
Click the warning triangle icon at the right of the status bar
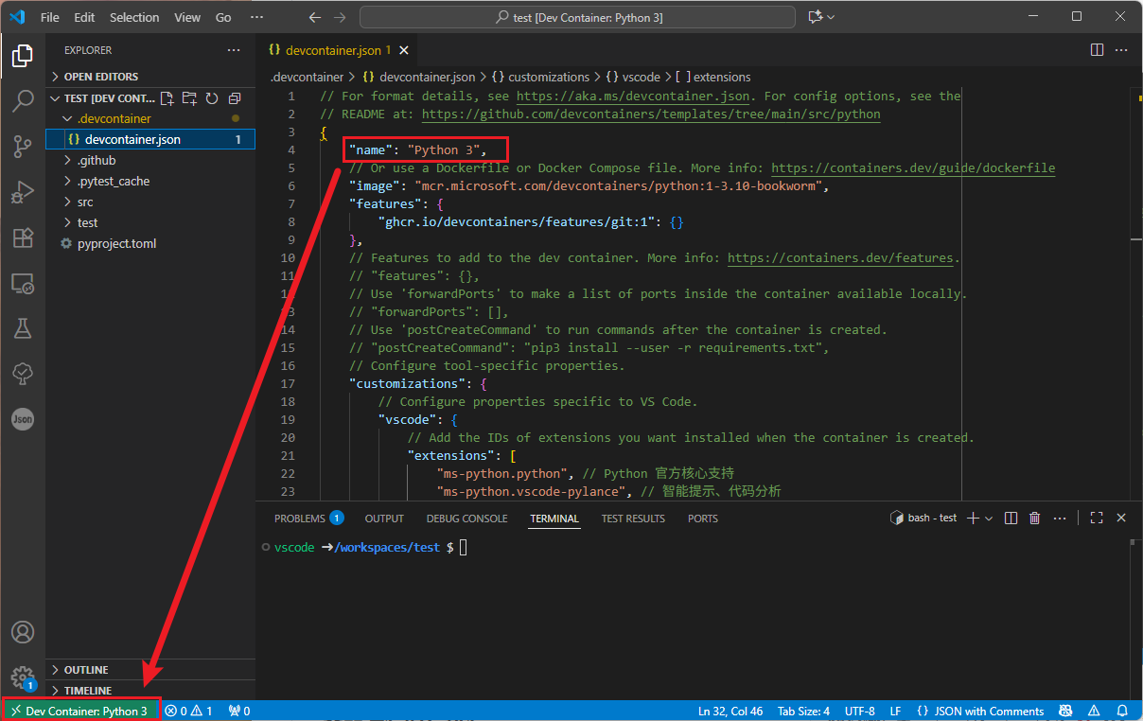tap(1094, 711)
